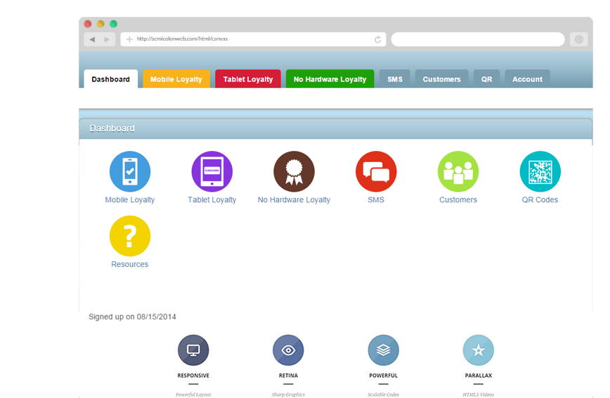Open the purple Tablet Loyalty icon
Image resolution: width=610 pixels, height=398 pixels.
click(x=212, y=171)
